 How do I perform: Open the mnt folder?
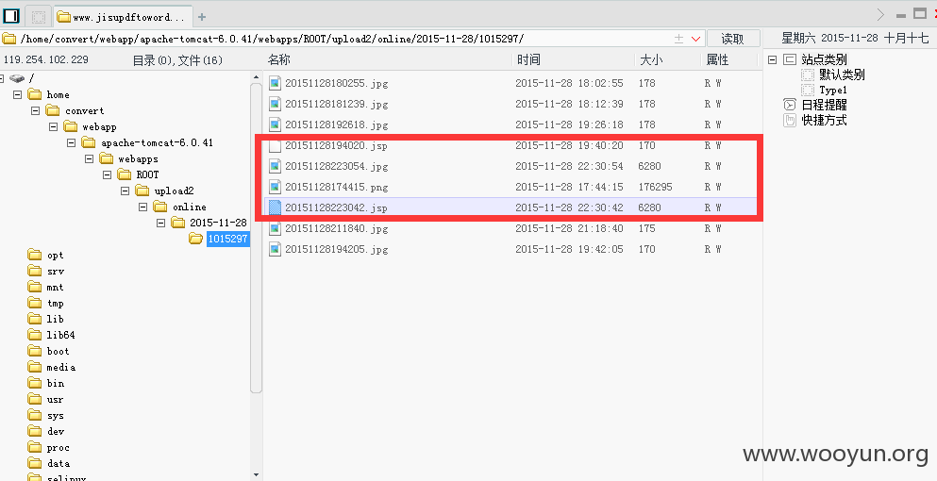click(x=55, y=288)
